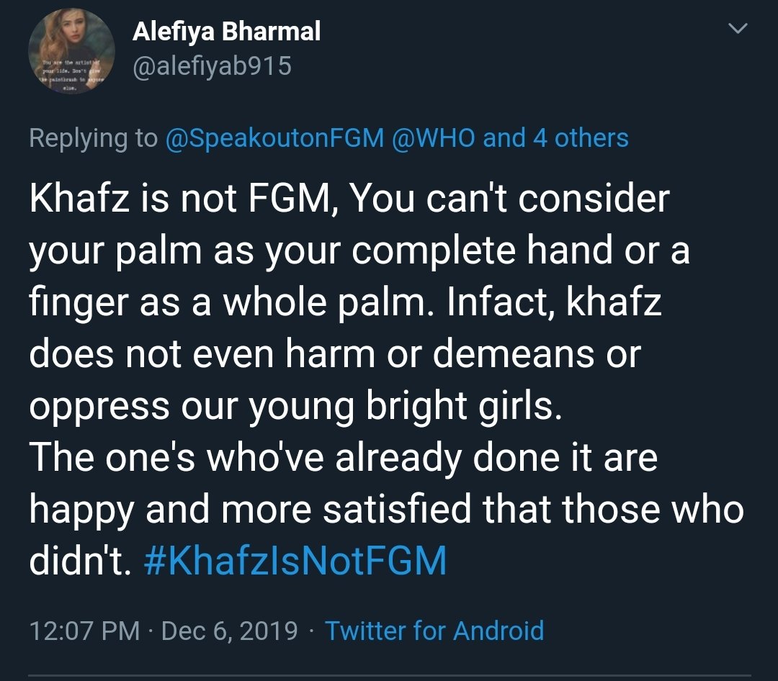Screen dimensions: 778x681
Task: Show the "and 4 others" recipients
Action: (555, 138)
